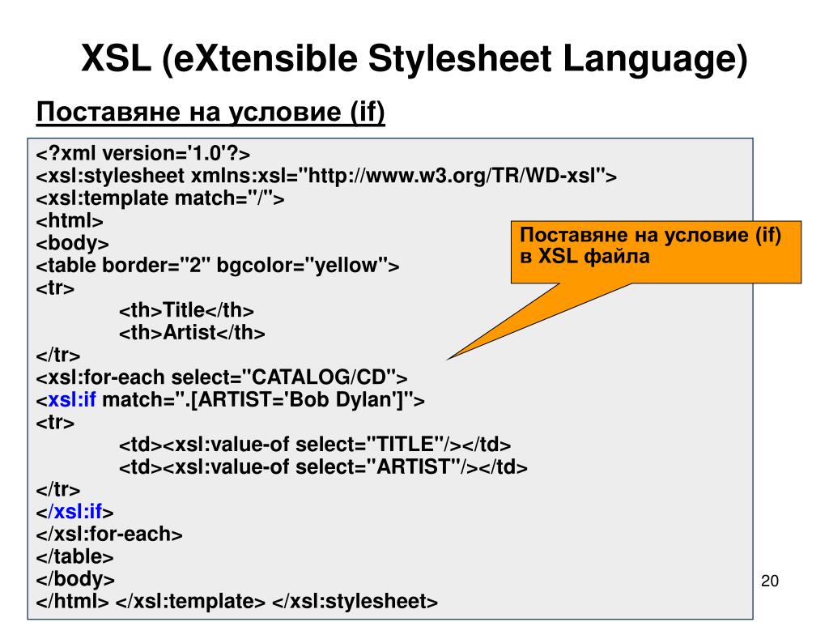Click the closing '</body>' line

[x=75, y=578]
